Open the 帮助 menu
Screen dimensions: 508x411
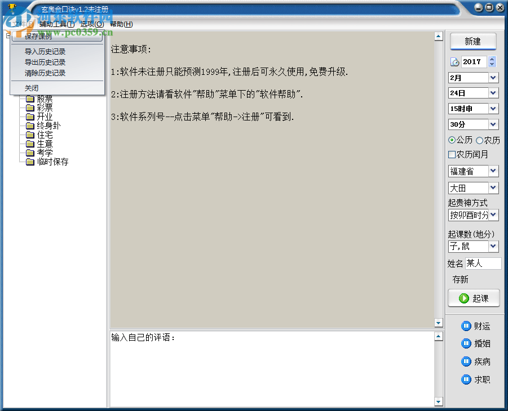tap(121, 24)
